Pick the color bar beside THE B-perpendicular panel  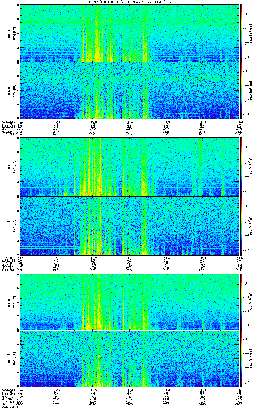click(x=241, y=302)
